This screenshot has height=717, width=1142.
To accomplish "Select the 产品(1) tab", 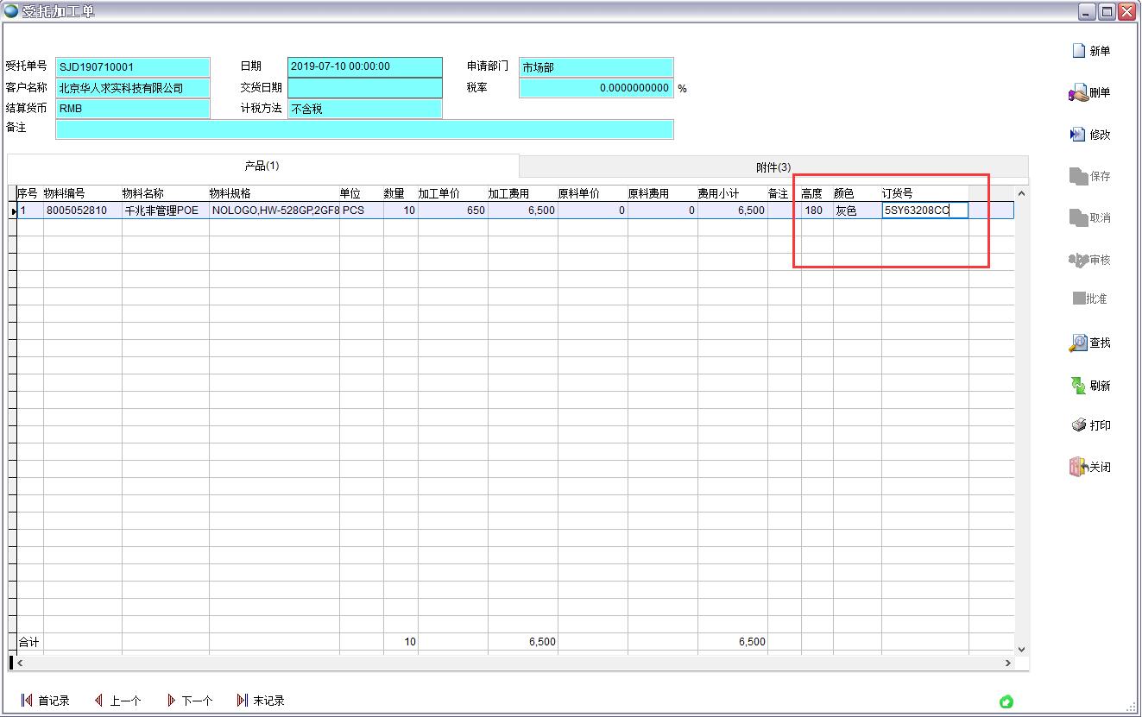I will [262, 166].
